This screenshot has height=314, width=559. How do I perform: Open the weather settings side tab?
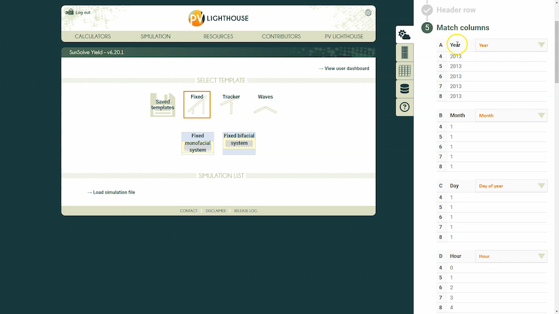pyautogui.click(x=404, y=35)
